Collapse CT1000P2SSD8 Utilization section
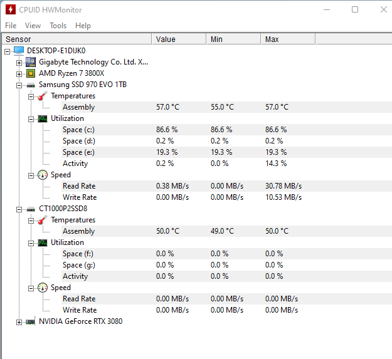This screenshot has width=392, height=359. point(31,244)
